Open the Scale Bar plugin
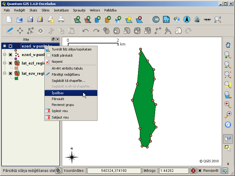235x176 pixels. coord(207,20)
